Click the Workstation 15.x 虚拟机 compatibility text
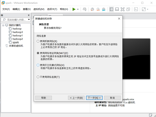This screenshot has height=117, width=156. 122,102
